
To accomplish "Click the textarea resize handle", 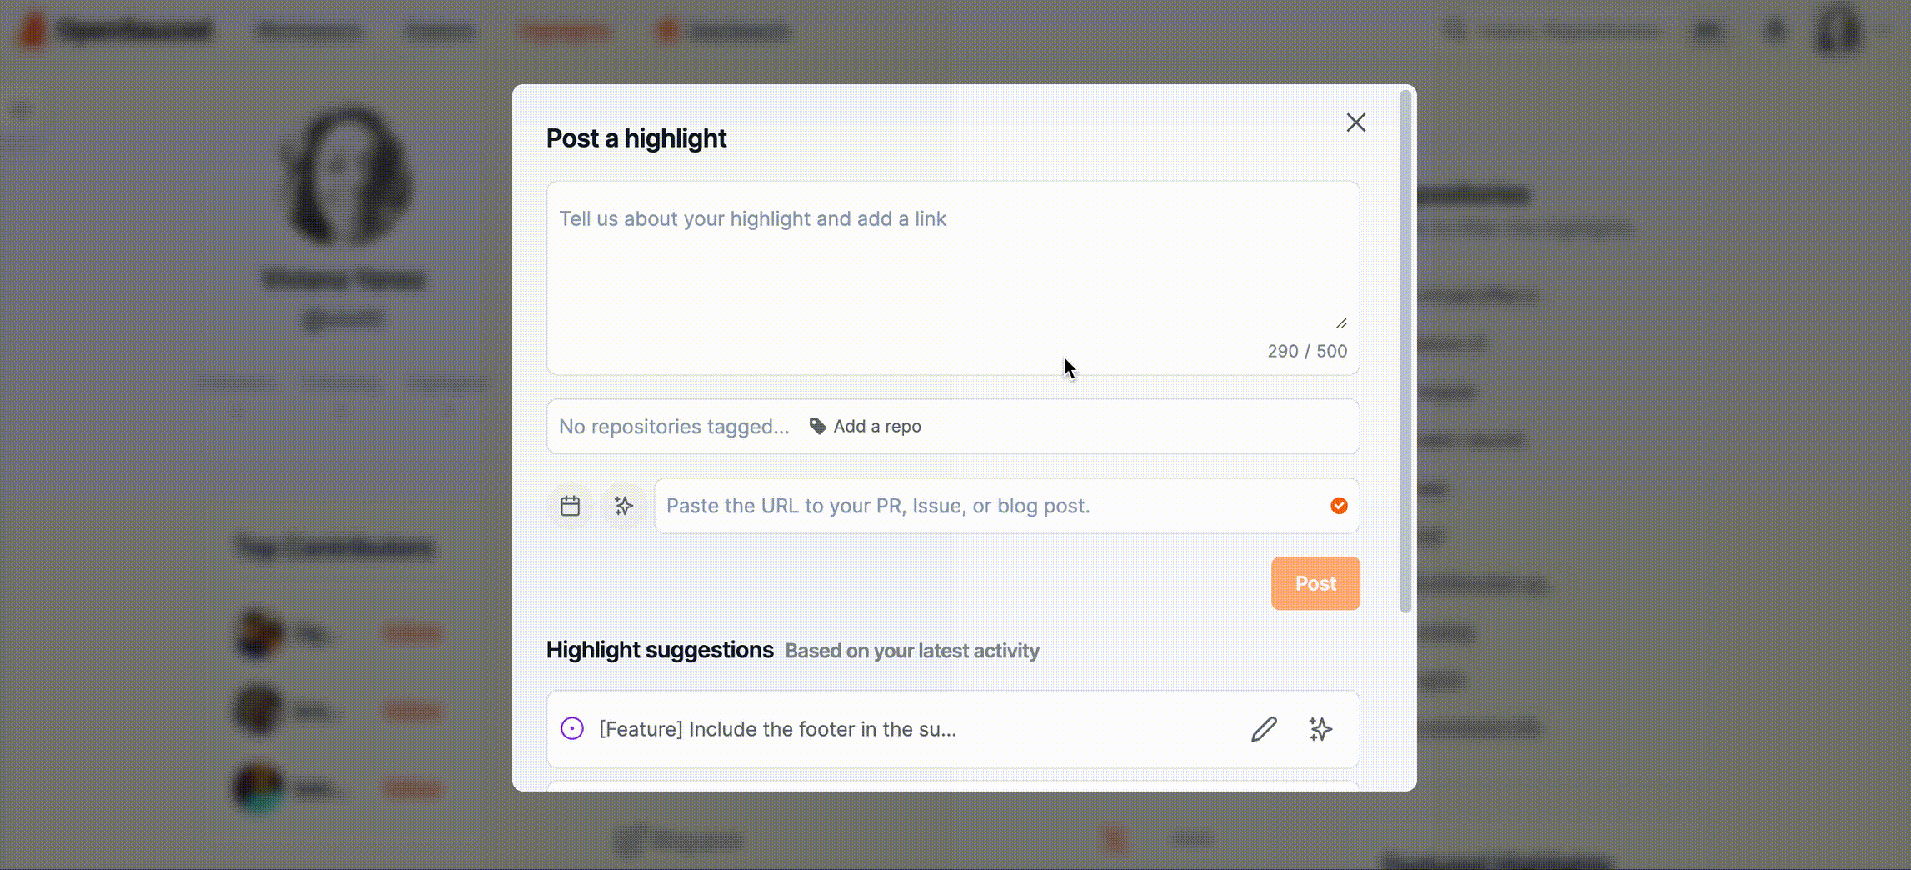I will (x=1342, y=323).
